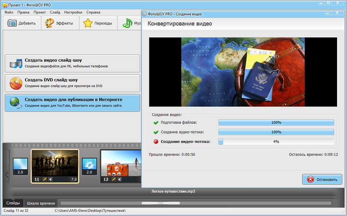Switch to the Шкала времени tab
This screenshot has width=347, height=216.
click(41, 203)
